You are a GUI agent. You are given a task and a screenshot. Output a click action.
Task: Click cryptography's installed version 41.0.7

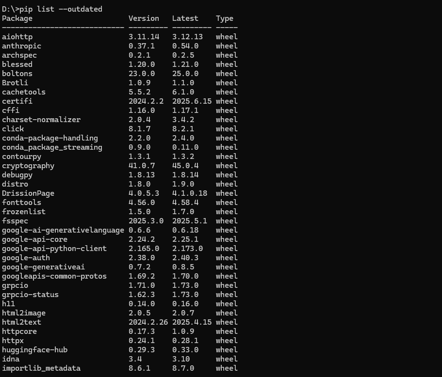click(142, 166)
